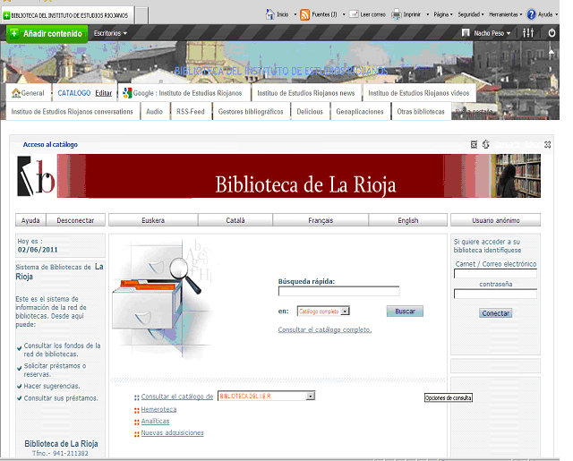573x461 pixels.
Task: Open the Gestores bibliográficos tab
Action: click(x=251, y=111)
